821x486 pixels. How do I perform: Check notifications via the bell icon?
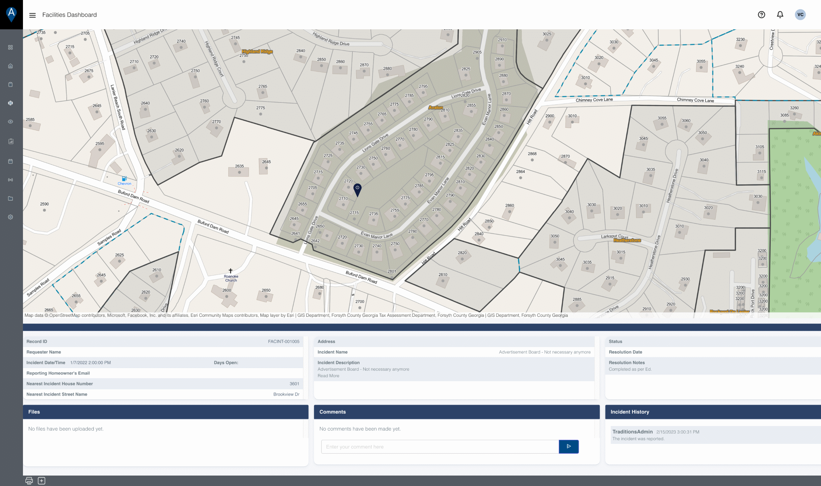[x=780, y=14]
